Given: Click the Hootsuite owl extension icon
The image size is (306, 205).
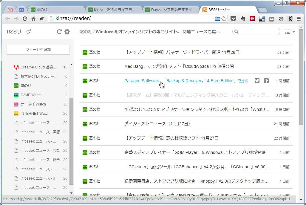Looking at the screenshot, I should [x=271, y=19].
